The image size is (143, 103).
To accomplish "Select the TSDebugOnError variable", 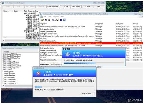I will [9, 74].
